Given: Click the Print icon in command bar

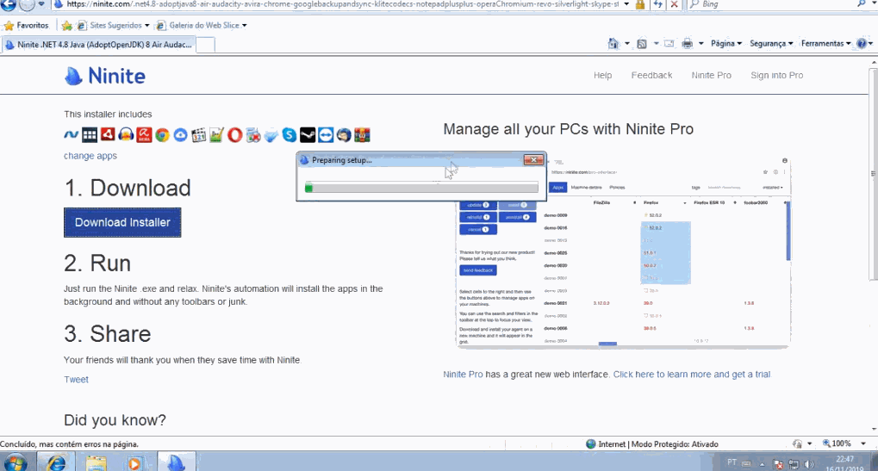Looking at the screenshot, I should [x=687, y=43].
